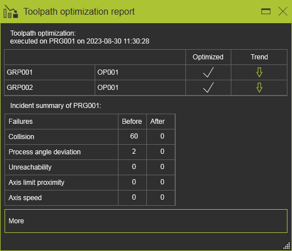Select the GRP002 group cell
Image resolution: width=292 pixels, height=251 pixels.
coord(50,88)
